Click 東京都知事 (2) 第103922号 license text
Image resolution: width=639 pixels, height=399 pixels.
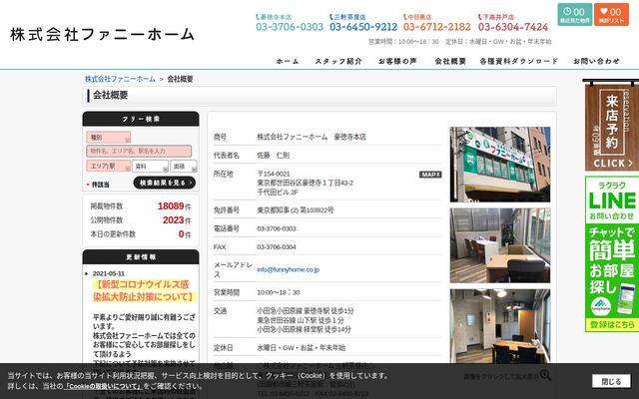tap(296, 210)
